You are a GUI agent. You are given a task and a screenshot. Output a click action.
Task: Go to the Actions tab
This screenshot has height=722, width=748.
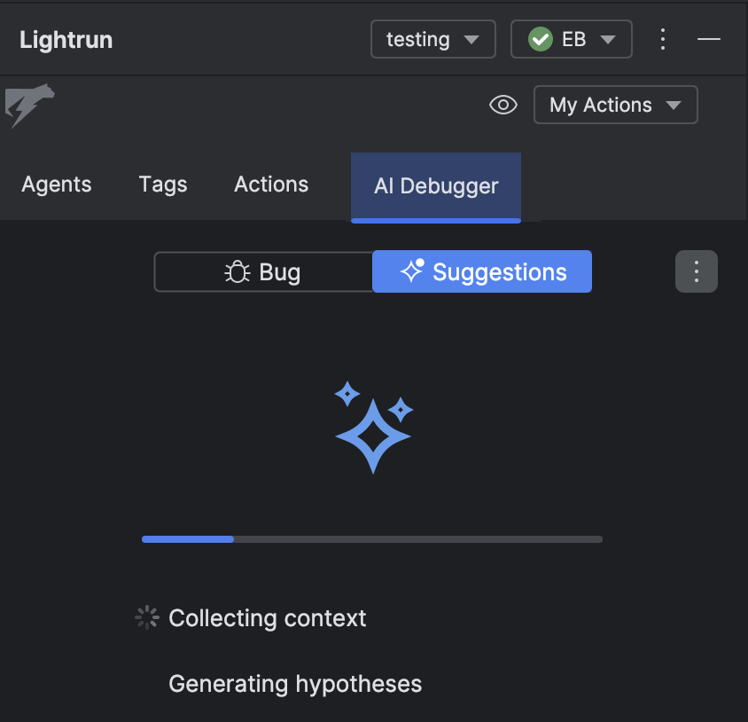coord(271,184)
